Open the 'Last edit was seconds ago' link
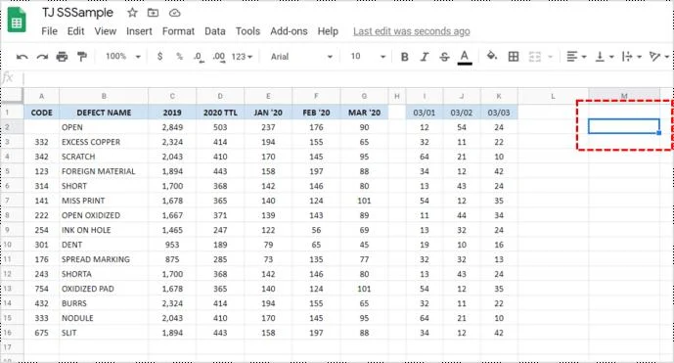Viewport: 674px width, 363px height. 412,31
